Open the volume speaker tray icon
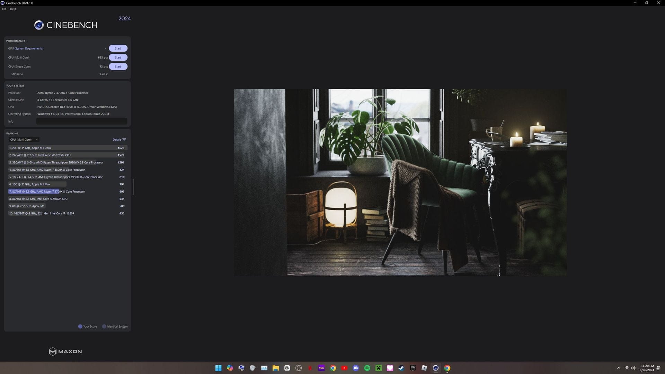This screenshot has height=374, width=665. [x=633, y=368]
